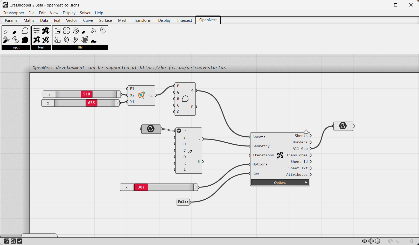Toggle the eye preview icon in status bar
Screen dimensions: 419x245
coord(365,241)
